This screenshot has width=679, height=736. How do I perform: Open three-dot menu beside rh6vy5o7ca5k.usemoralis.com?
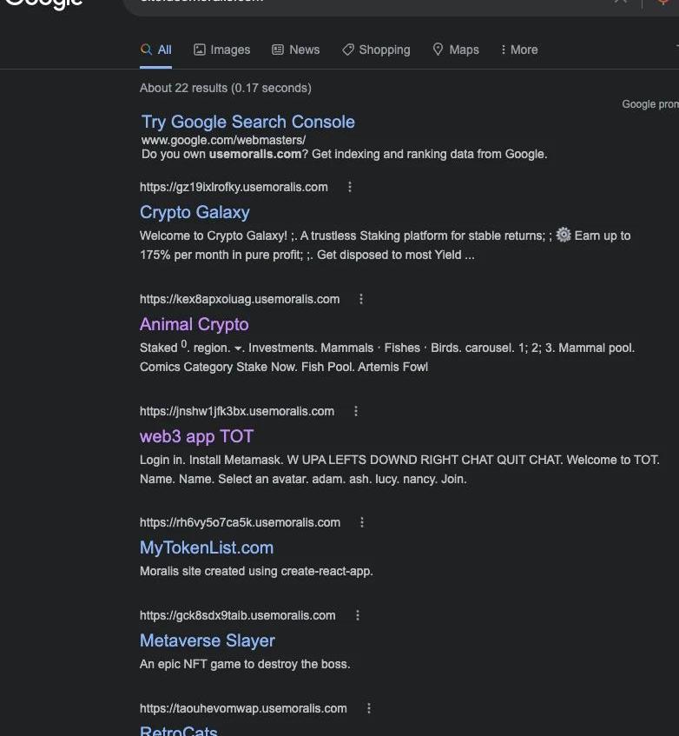[362, 522]
